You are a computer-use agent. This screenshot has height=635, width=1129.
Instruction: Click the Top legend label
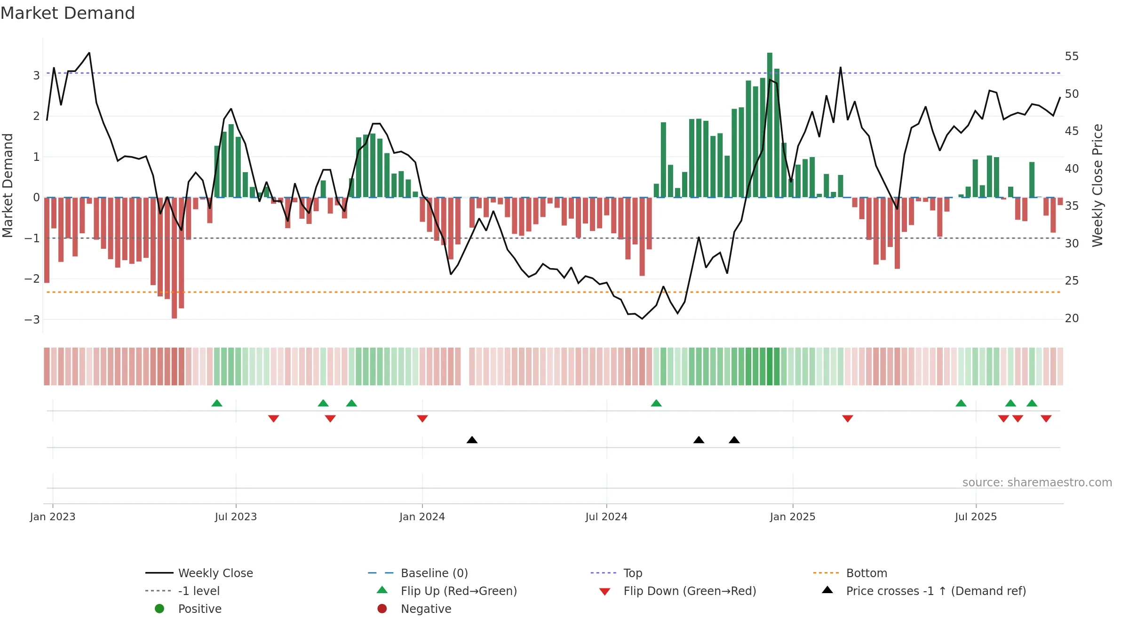(633, 573)
